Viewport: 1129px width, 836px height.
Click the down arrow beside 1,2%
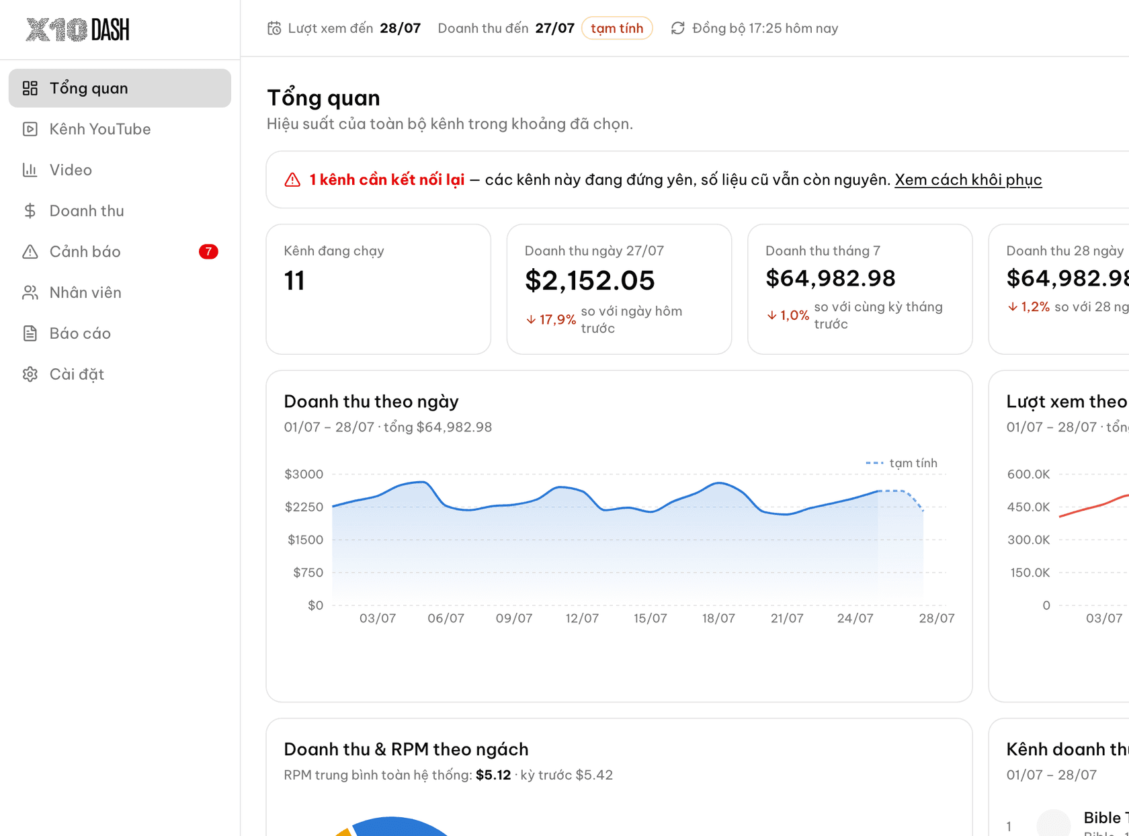coord(1012,307)
